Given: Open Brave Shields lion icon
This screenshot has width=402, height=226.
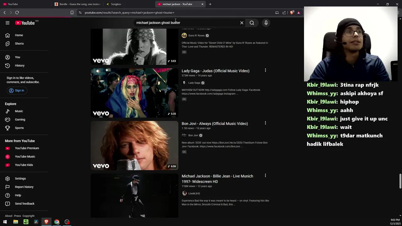Looking at the screenshot, I should (x=292, y=13).
